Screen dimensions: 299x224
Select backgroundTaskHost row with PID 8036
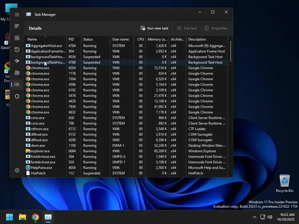point(126,57)
